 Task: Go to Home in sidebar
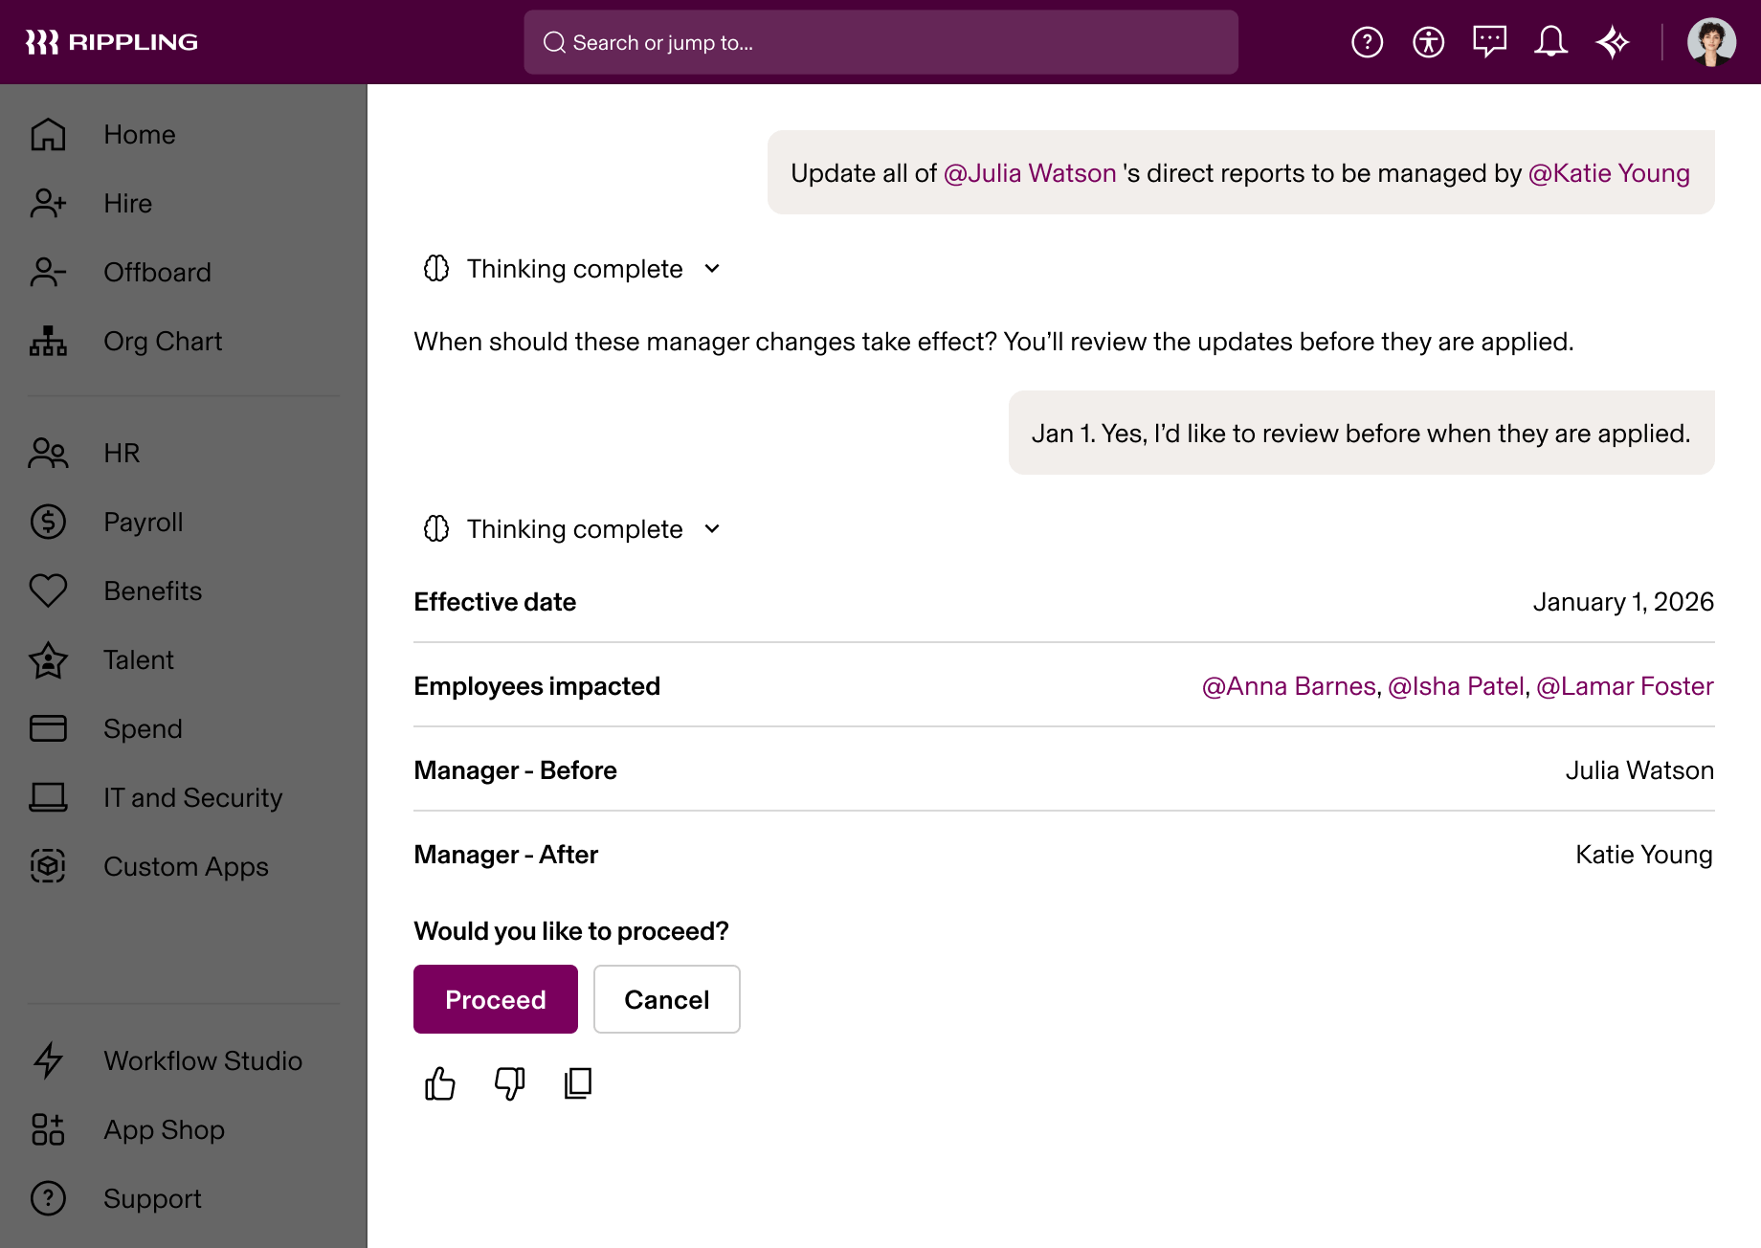(x=140, y=135)
